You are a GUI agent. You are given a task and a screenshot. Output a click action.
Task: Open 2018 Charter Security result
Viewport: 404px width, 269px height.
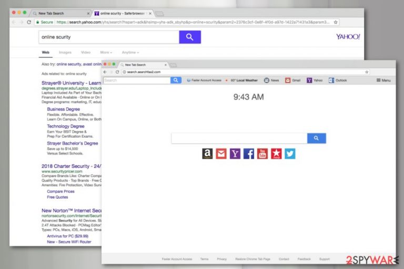(x=72, y=167)
